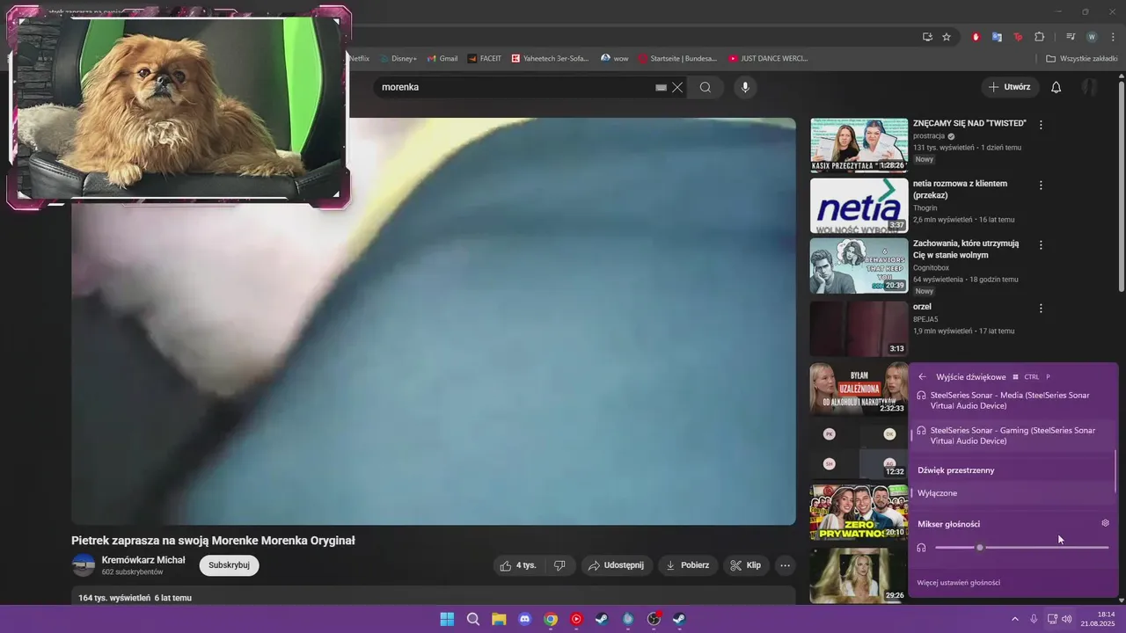
Task: Open Wszystkie zakładki folder
Action: (1082, 58)
